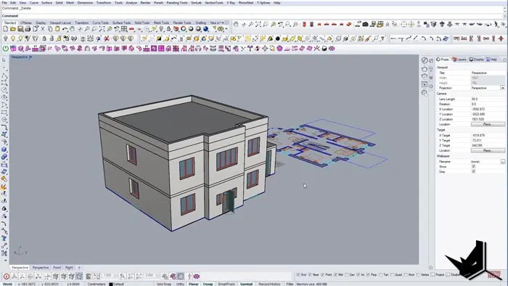Viewport: 508px width, 286px height.
Task: Click the red circular icon in bottom toolbar
Action: tap(6, 277)
